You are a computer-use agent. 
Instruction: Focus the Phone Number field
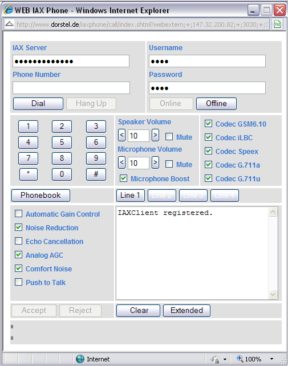71,88
